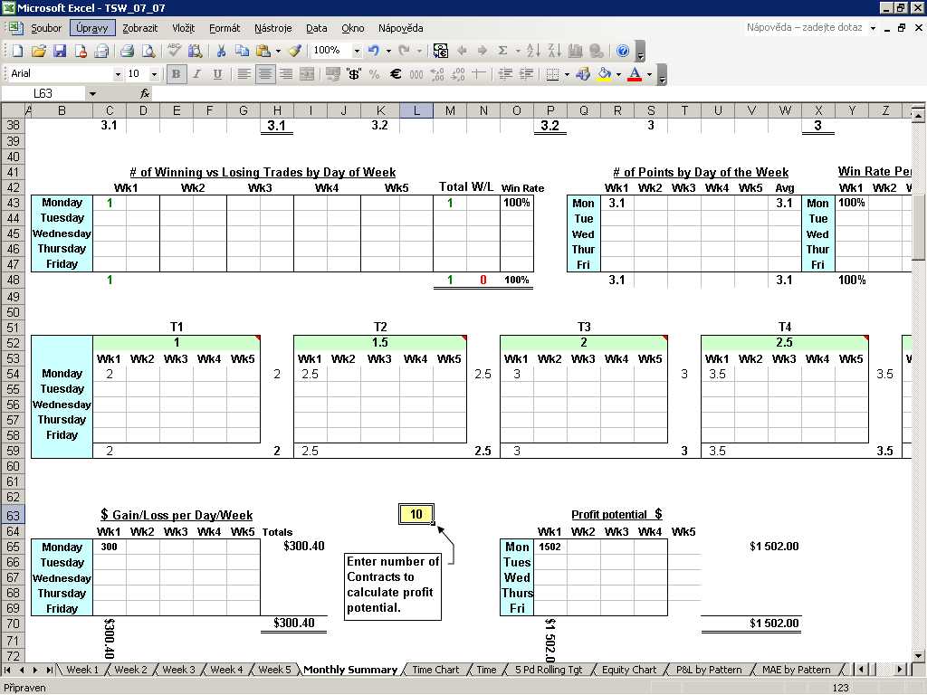927x695 pixels.
Task: Toggle Underline formatting
Action: click(x=217, y=74)
